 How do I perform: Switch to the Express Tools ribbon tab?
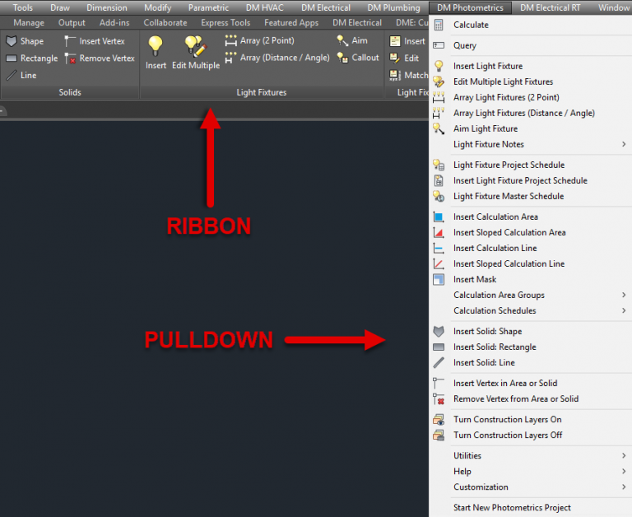click(225, 23)
